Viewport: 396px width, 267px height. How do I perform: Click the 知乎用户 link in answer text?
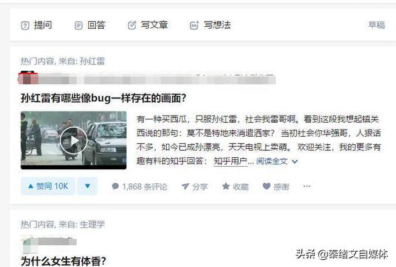[x=231, y=161]
